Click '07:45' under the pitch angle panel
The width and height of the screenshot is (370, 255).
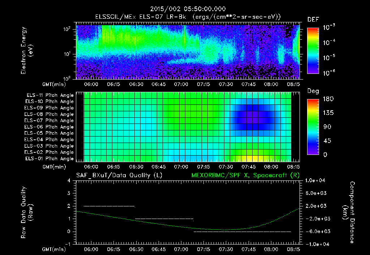pyautogui.click(x=249, y=167)
